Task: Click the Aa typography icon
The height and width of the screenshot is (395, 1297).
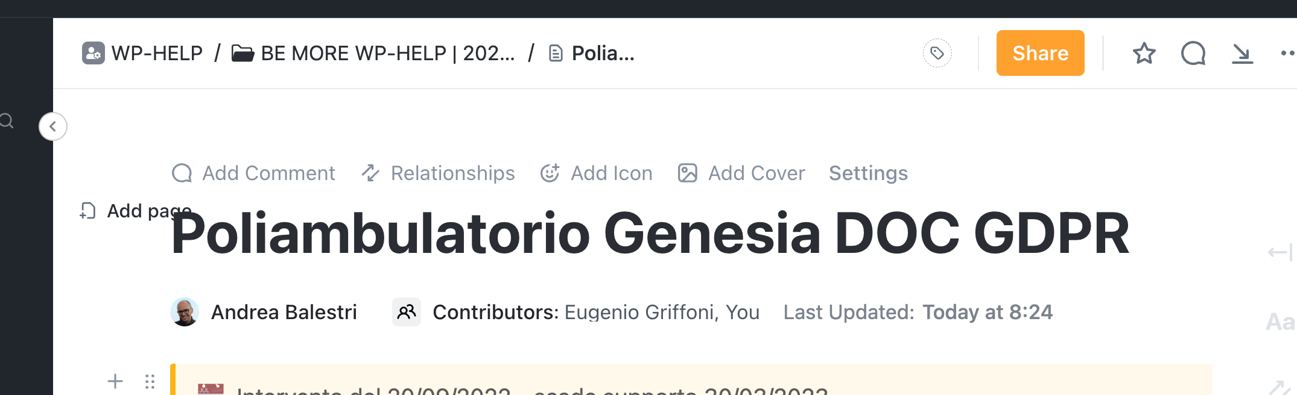Action: (x=1280, y=322)
